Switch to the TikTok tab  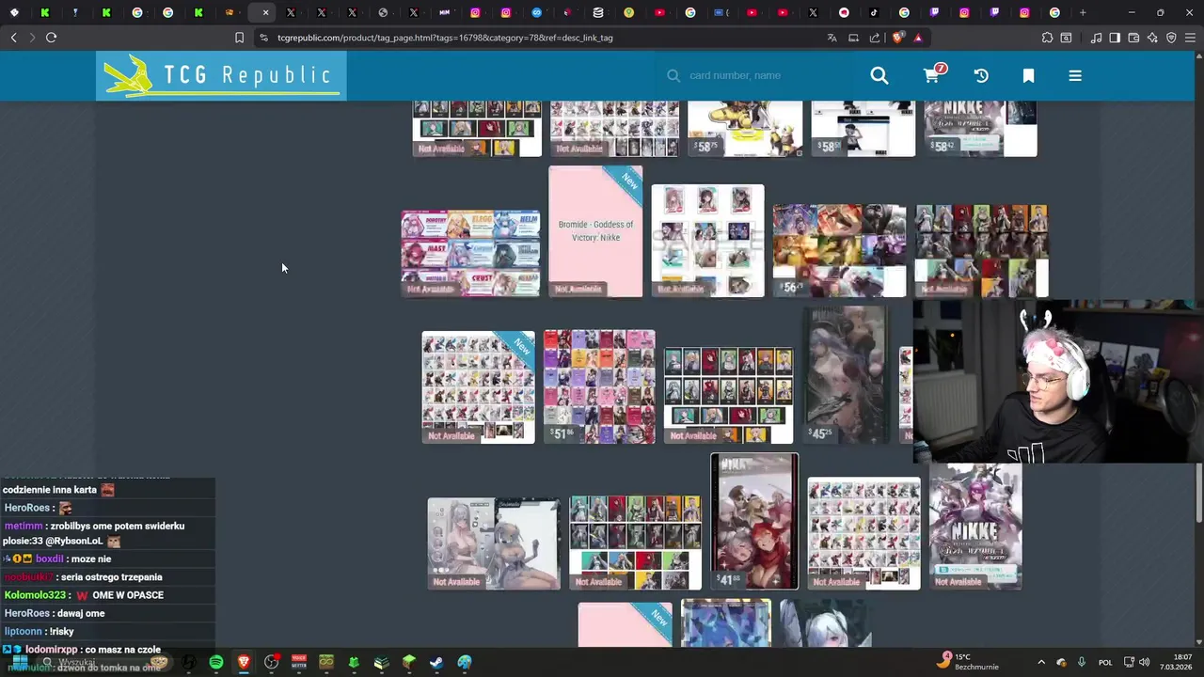pyautogui.click(x=874, y=12)
